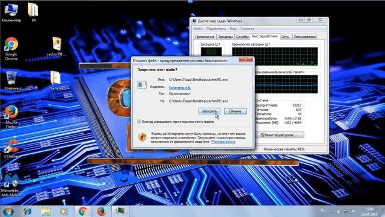Viewport: 385px width, 217px height.
Task: Select the cachm791 file icon on desktop
Action: point(57,46)
